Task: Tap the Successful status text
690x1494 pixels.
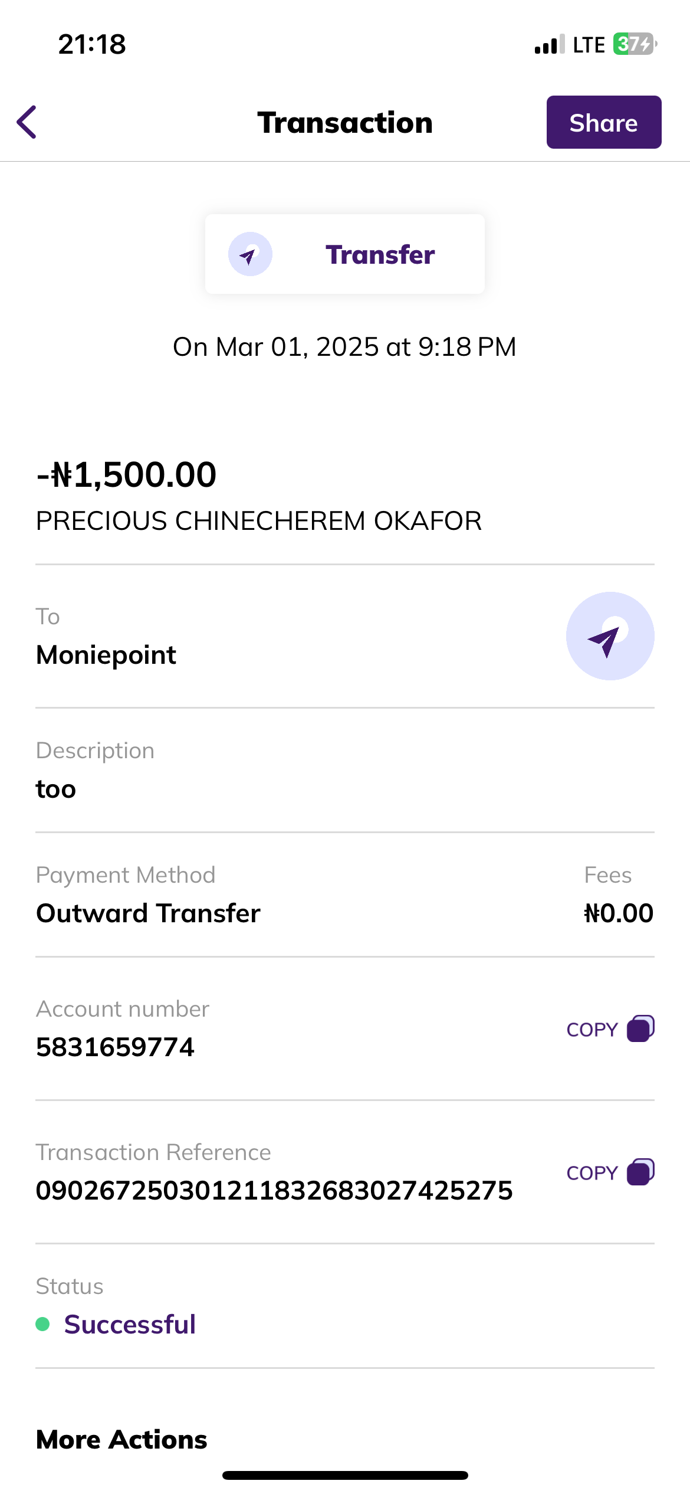Action: pos(130,1325)
